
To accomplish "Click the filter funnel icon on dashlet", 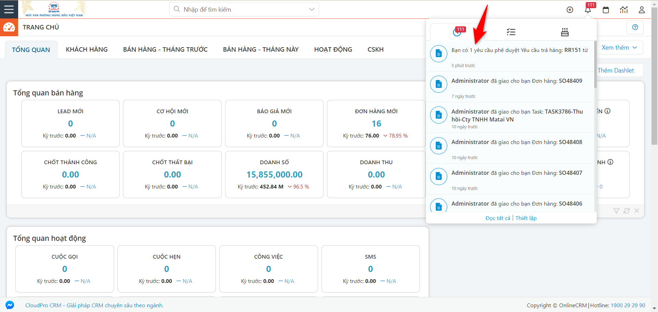I will pyautogui.click(x=616, y=211).
